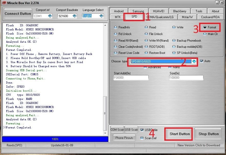Image resolution: width=226 pixels, height=155 pixels.
Task: Enable the Auto checkbox
Action: 201,61
